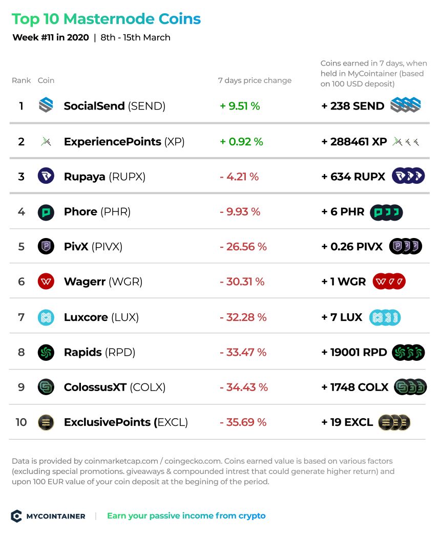
Task: Click the SocialSend coin logo icon
Action: [46, 105]
